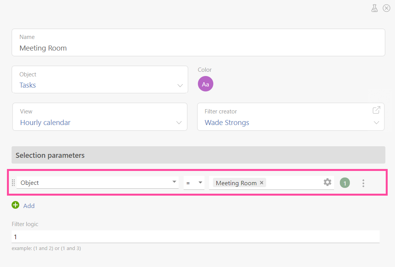Change the equals operator dropdown
This screenshot has height=267, width=395.
(194, 183)
